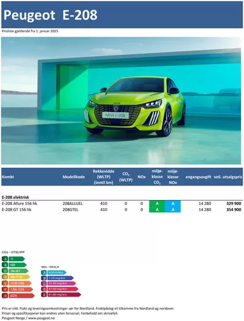Click the 'miljøklasse NOx' column header
Image resolution: width=244 pixels, height=321 pixels.
click(173, 177)
